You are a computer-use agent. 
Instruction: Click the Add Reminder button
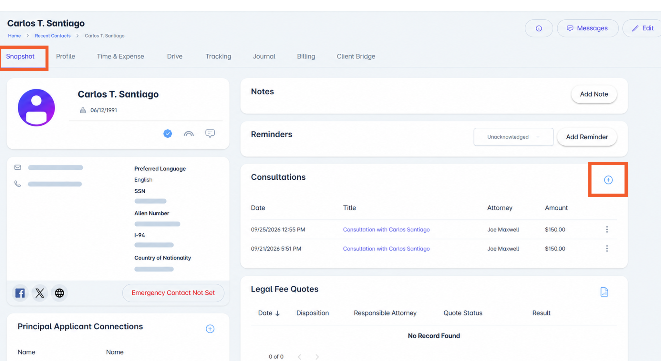coord(587,137)
